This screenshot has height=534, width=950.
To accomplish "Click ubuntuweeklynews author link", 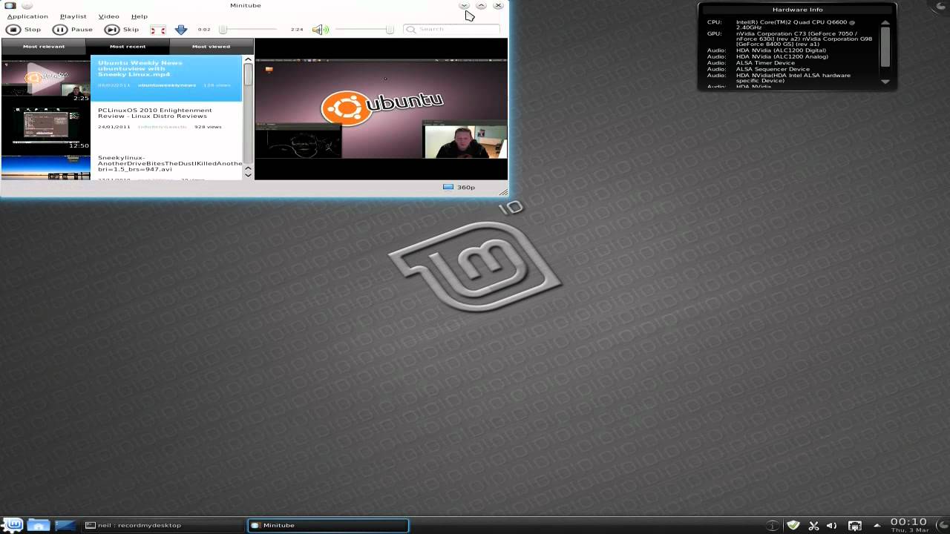I will (x=167, y=85).
